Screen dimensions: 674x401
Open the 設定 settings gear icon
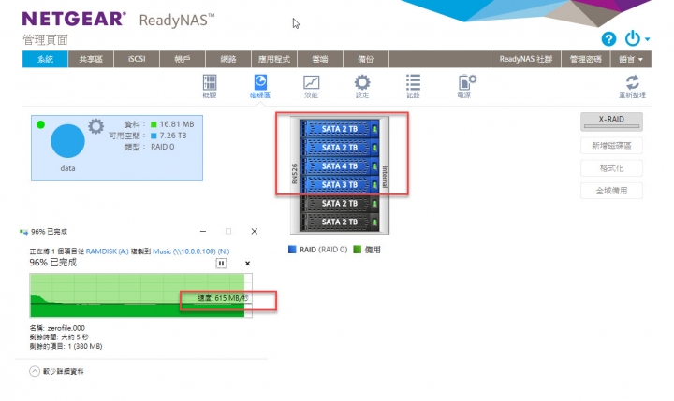pos(362,86)
